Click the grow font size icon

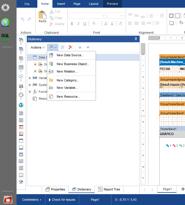[106, 23]
